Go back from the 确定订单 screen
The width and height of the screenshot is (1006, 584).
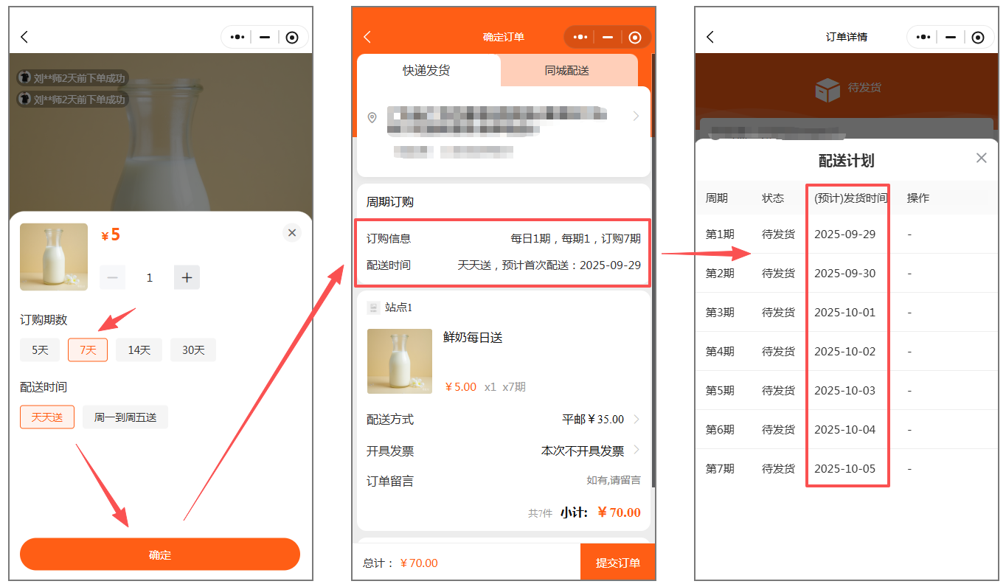[367, 37]
